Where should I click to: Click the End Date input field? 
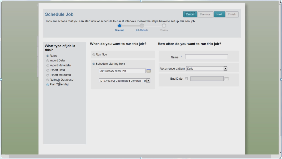[207, 79]
